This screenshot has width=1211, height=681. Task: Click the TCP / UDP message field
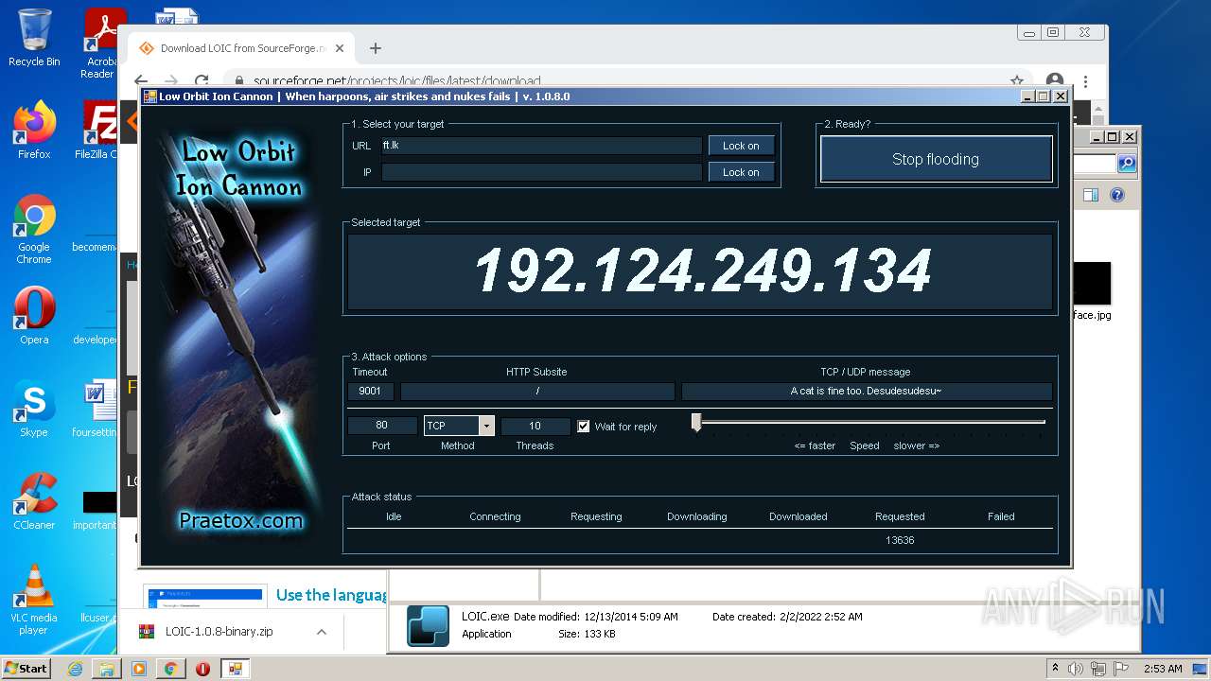click(867, 391)
